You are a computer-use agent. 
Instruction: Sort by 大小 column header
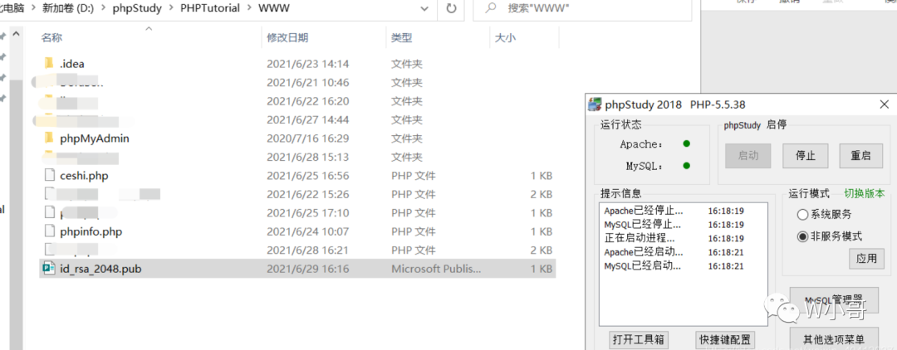coord(505,37)
